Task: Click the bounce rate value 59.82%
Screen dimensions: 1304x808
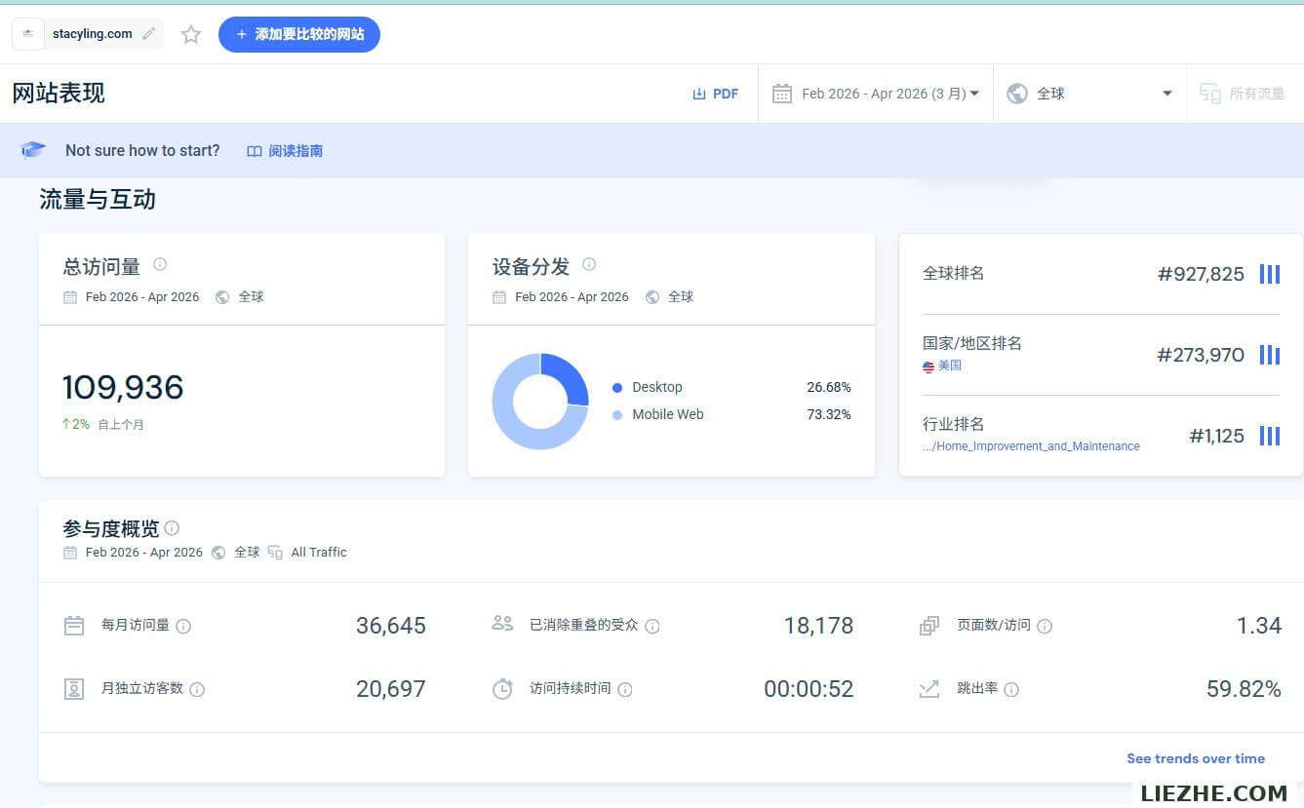Action: tap(1244, 689)
